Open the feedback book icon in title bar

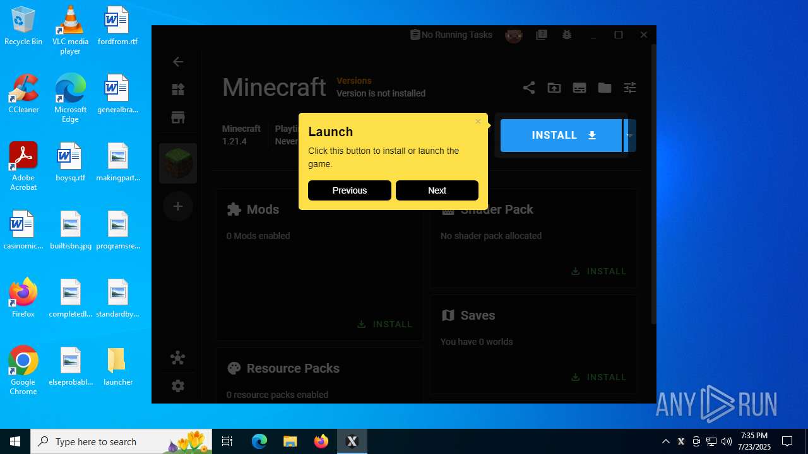542,35
